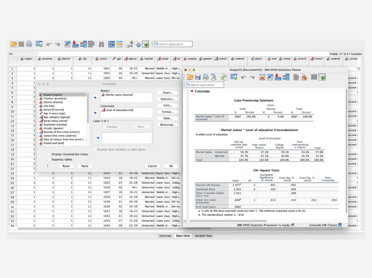Screen dimensions: 372x278
Task: Open the Find dialog via the binoculars icon
Action: (x=101, y=44)
